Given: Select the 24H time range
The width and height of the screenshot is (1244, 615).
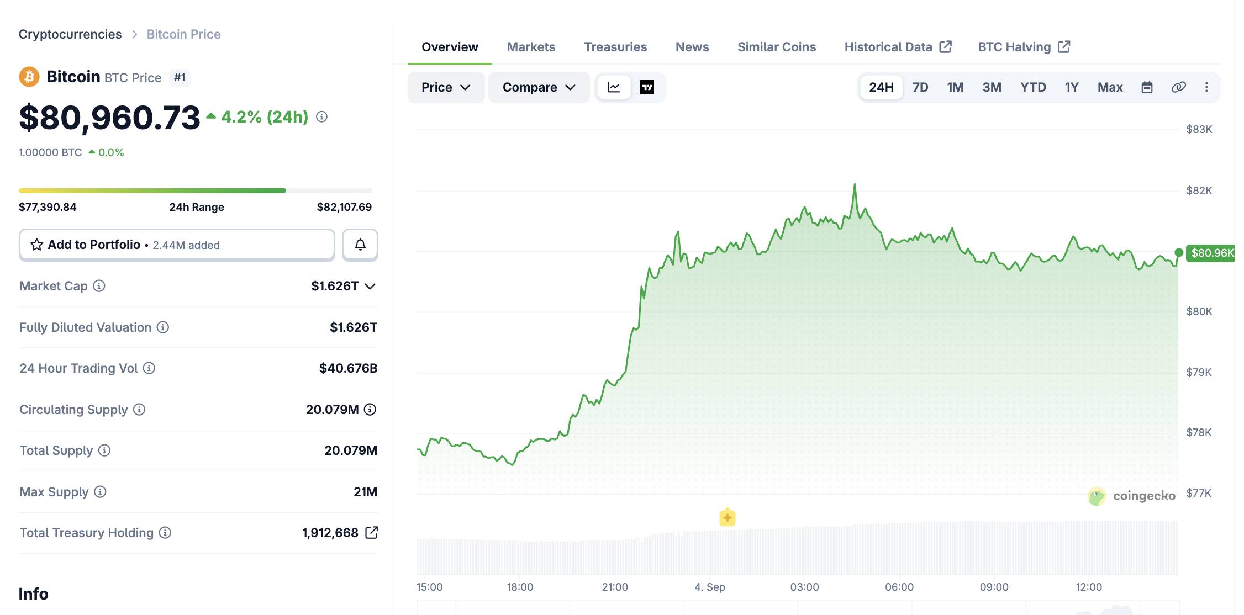Looking at the screenshot, I should [881, 87].
